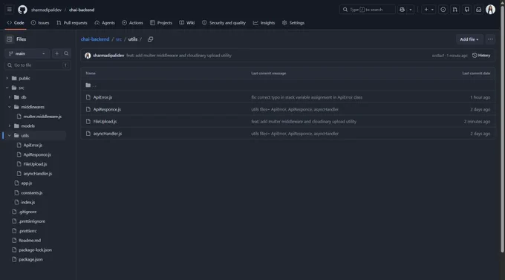Open ApiResponce.js in the file tree

(37, 154)
